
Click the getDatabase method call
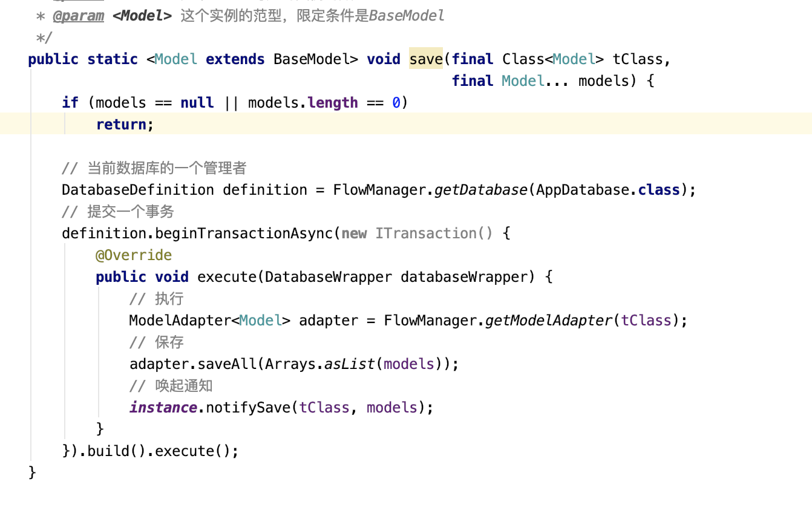coord(481,190)
